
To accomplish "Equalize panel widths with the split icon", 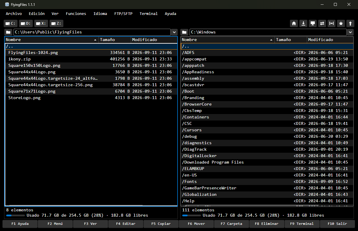I will (332, 24).
